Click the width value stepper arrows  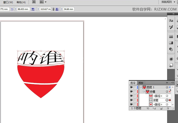pos(38,9)
